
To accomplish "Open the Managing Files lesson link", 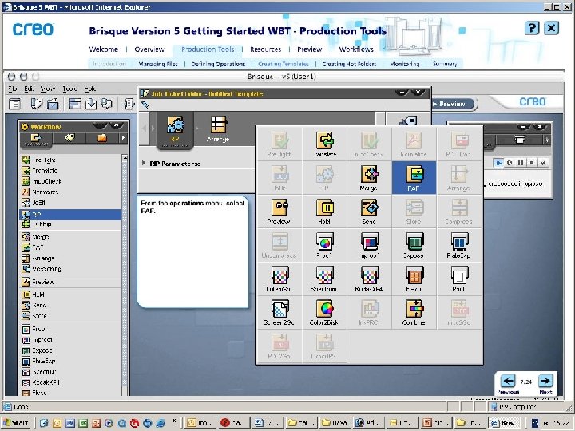I will pos(158,64).
